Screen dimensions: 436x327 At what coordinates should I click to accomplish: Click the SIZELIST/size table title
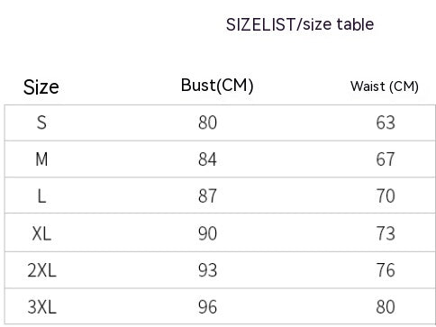click(300, 24)
